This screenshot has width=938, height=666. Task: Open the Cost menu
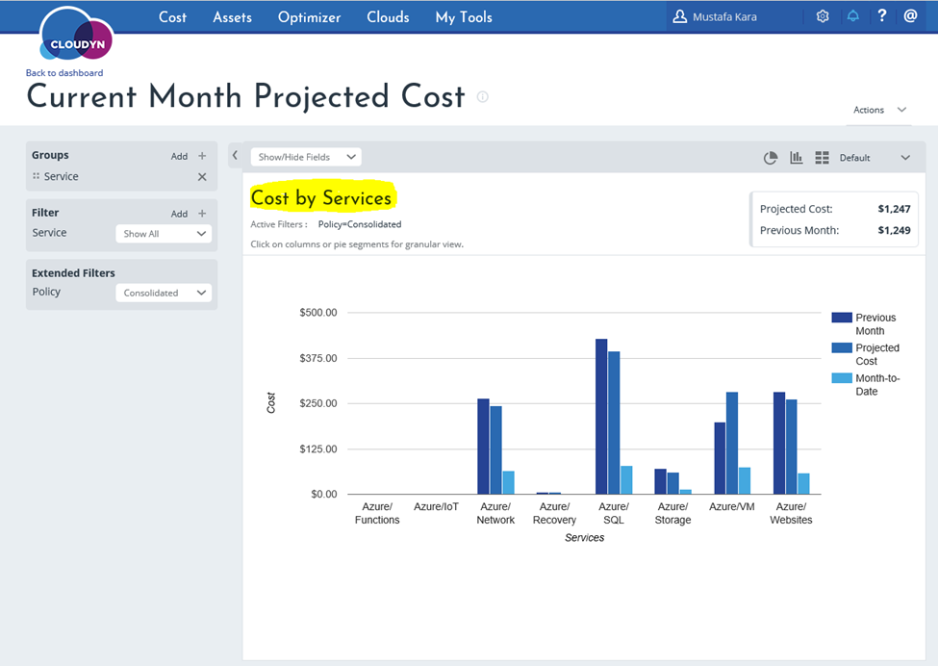[172, 16]
